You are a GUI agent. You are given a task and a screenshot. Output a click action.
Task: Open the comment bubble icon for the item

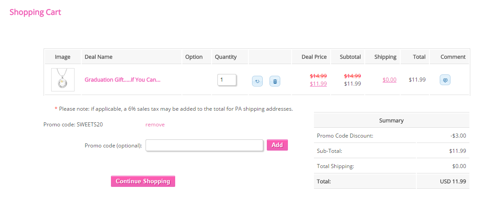445,80
